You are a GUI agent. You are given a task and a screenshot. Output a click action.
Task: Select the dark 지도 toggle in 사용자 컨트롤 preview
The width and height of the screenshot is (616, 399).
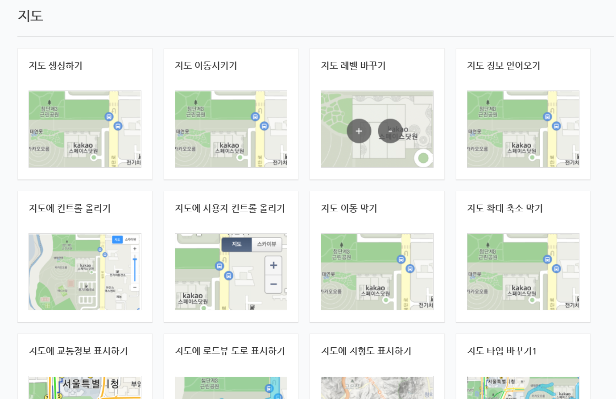(236, 244)
